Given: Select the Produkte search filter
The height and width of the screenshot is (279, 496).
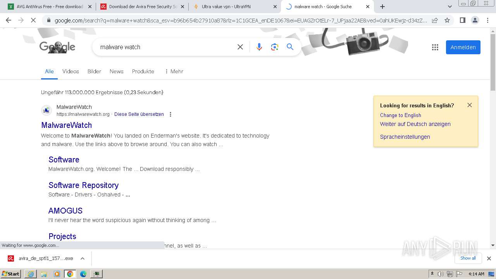Looking at the screenshot, I should (x=143, y=71).
